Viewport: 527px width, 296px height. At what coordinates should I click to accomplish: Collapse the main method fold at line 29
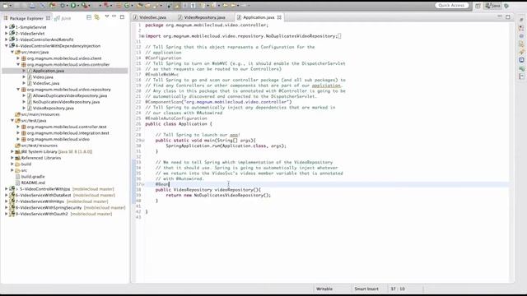pyautogui.click(x=142, y=141)
